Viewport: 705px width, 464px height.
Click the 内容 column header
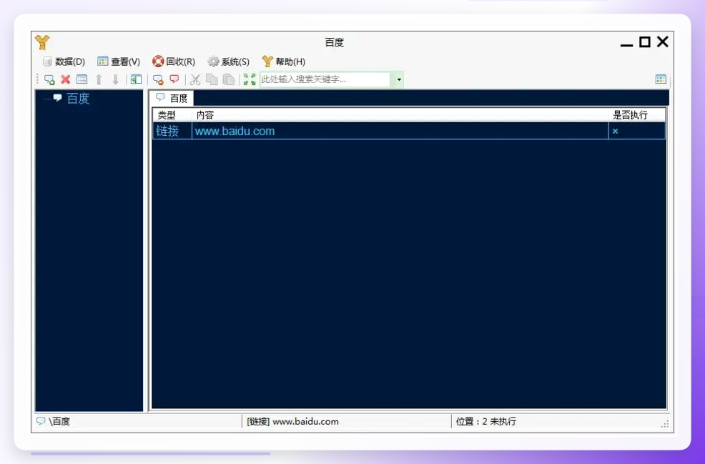click(400, 115)
